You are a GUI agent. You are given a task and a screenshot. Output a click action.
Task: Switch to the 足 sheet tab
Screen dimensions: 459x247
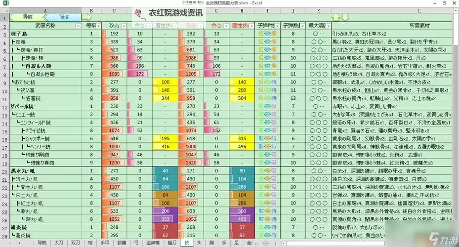coord(236,243)
